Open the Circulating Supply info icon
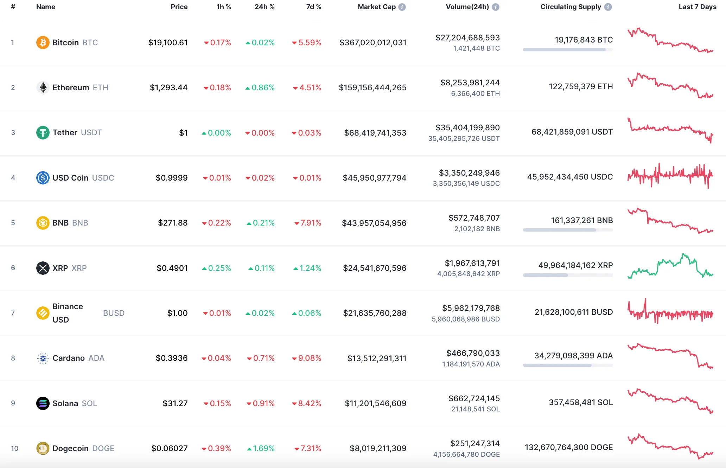726x468 pixels. tap(608, 7)
